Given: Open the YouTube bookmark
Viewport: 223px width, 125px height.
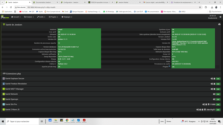Looking at the screenshot, I should 23,12.
